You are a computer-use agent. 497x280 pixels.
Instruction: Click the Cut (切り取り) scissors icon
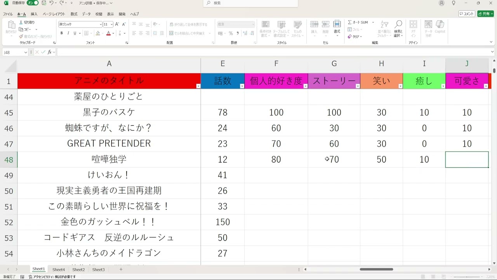pyautogui.click(x=21, y=23)
